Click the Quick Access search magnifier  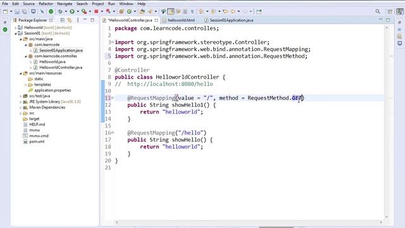tap(378, 11)
